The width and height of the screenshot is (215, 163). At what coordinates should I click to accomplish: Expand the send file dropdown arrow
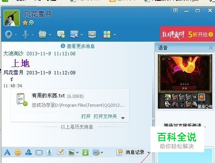click(50, 35)
